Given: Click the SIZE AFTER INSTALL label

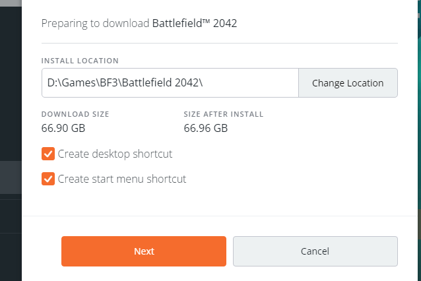Looking at the screenshot, I should click(224, 114).
